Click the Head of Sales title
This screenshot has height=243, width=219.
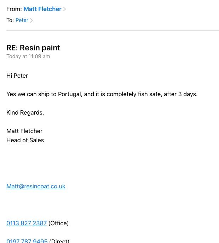coord(25,140)
